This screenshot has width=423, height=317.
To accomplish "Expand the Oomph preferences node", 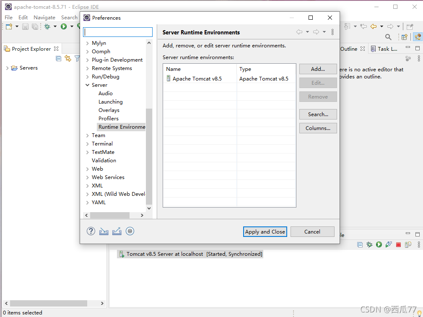I will point(87,52).
